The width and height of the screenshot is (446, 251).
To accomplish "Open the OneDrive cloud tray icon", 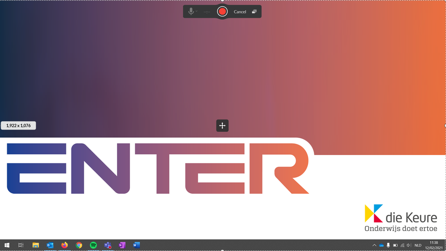I will coord(381,245).
